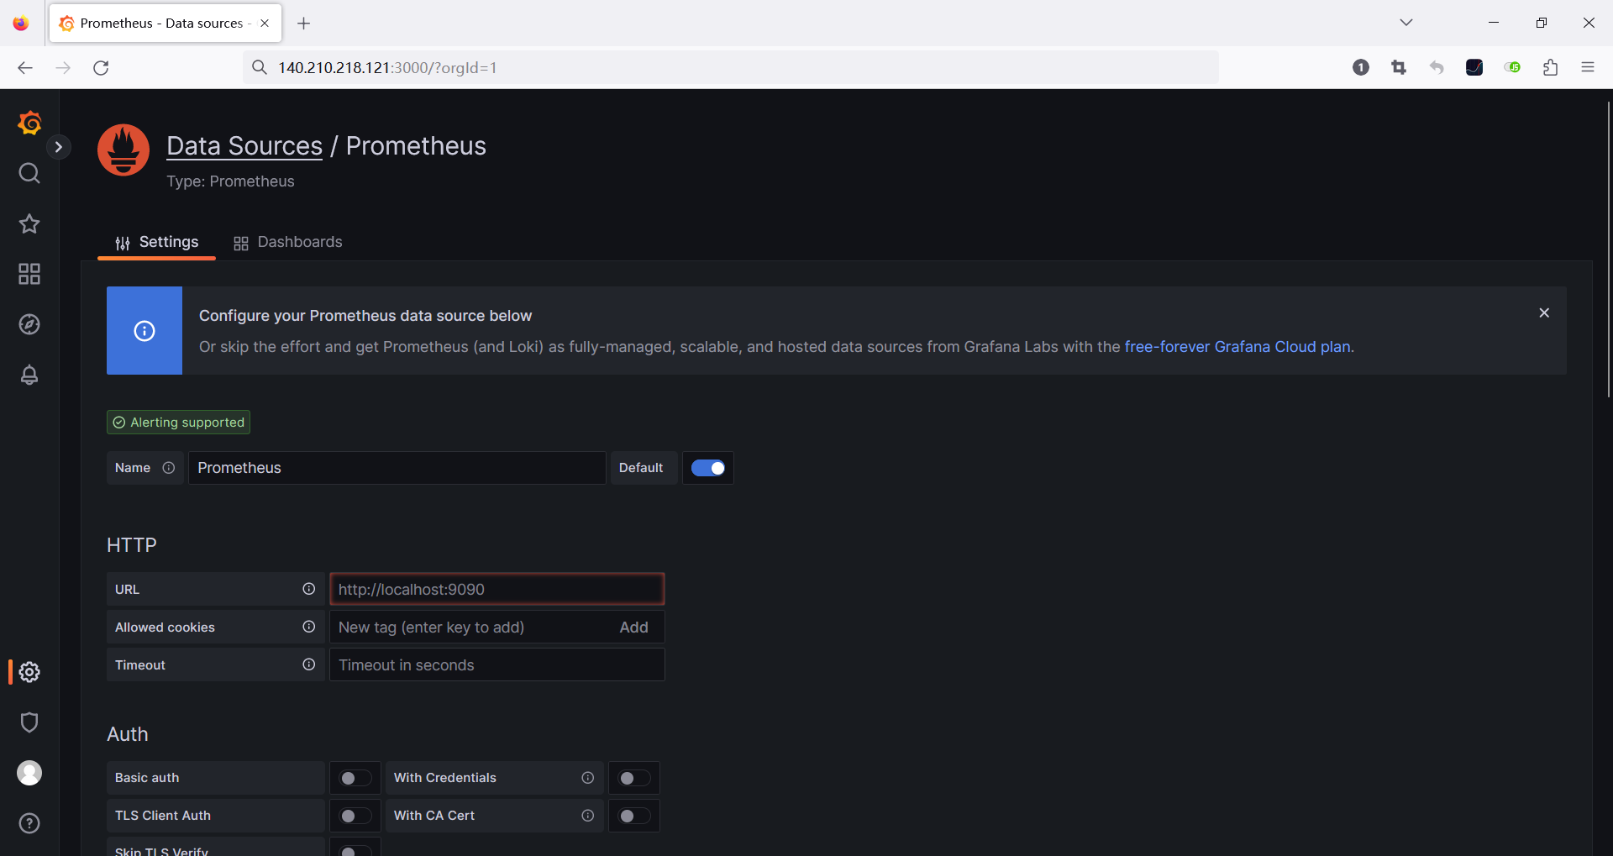Open the Help question mark icon
The image size is (1613, 856).
click(29, 823)
